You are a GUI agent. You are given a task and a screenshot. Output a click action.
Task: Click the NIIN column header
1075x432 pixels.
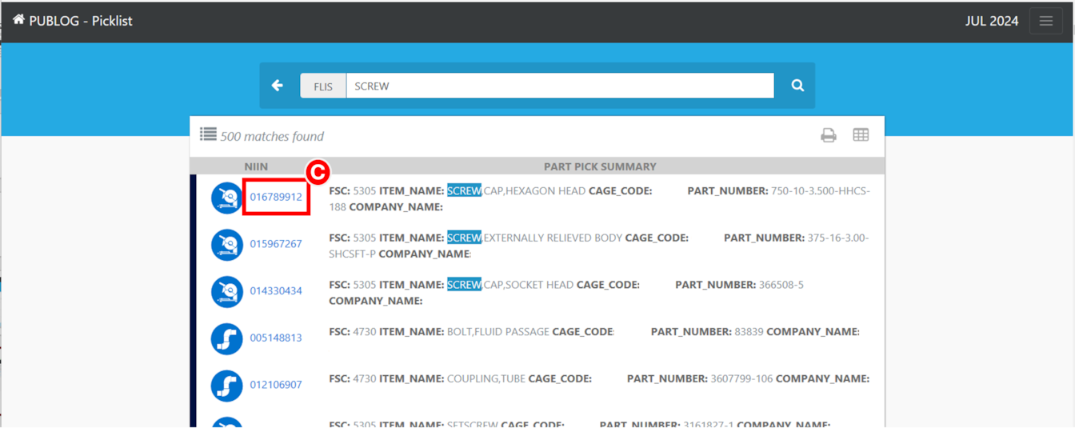(x=256, y=166)
